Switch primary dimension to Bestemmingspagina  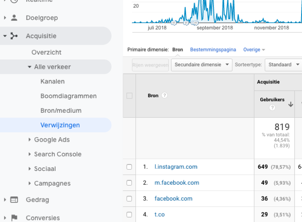[213, 50]
